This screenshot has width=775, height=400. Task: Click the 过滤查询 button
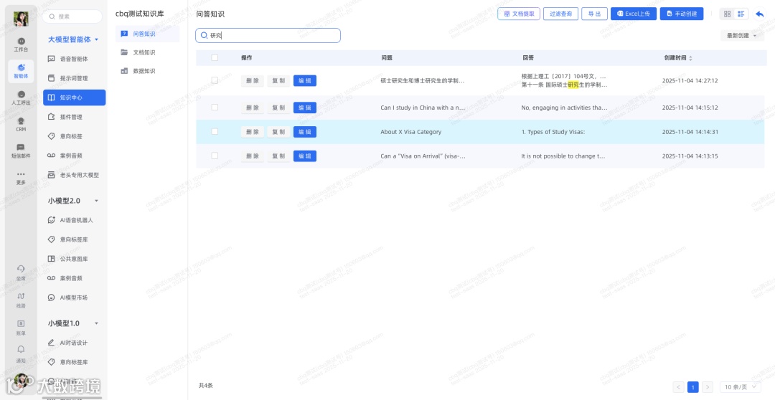pyautogui.click(x=560, y=14)
